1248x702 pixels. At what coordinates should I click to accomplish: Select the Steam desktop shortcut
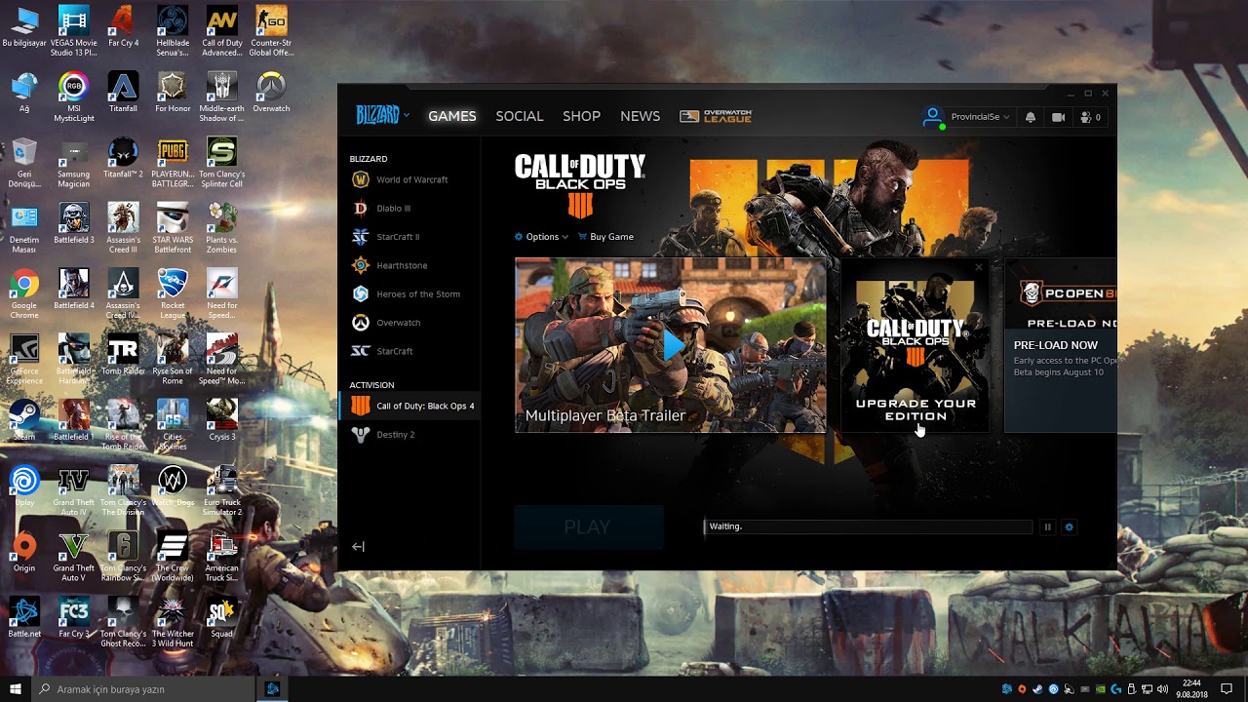(24, 421)
